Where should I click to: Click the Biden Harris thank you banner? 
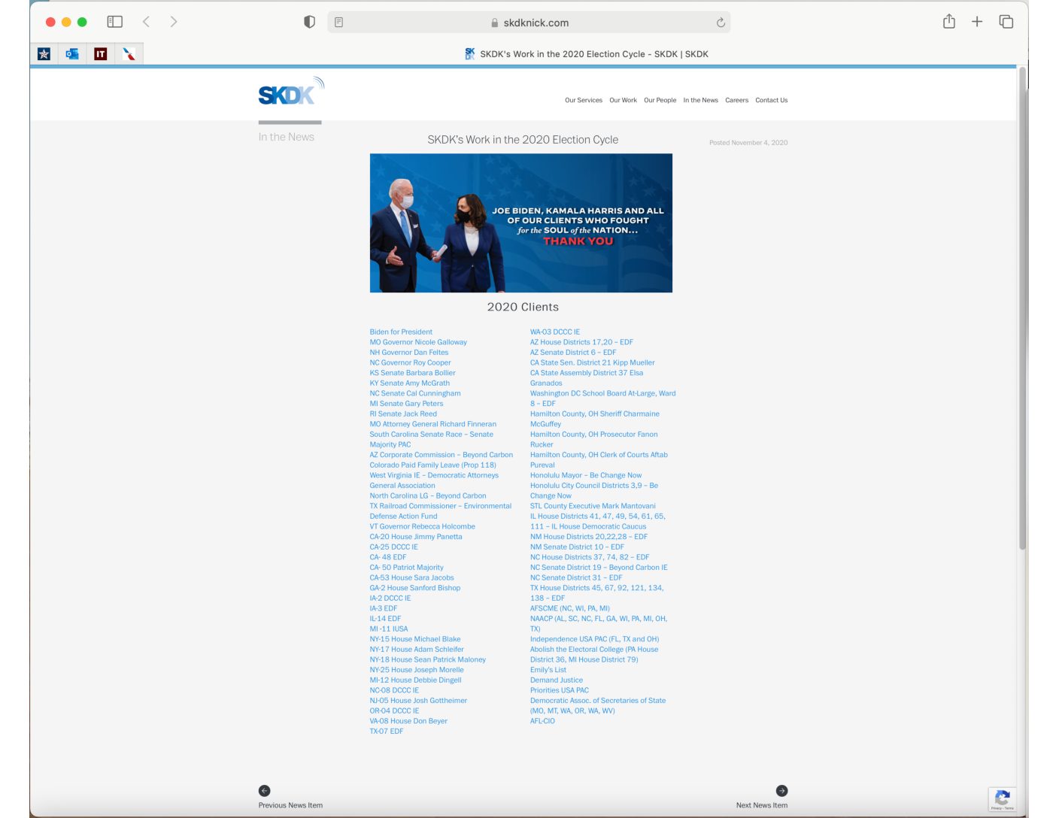pos(521,223)
